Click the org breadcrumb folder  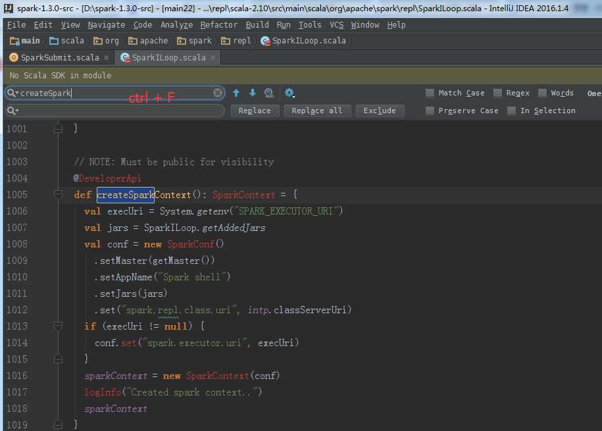[x=107, y=41]
